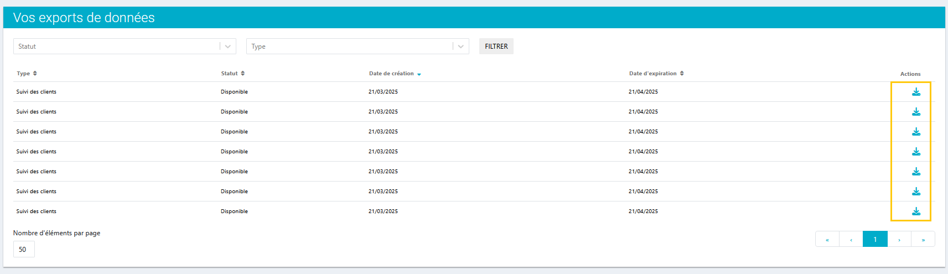Click the items per page field

pos(24,250)
